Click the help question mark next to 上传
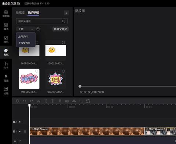The width and height of the screenshot is (176, 144). 38,29
